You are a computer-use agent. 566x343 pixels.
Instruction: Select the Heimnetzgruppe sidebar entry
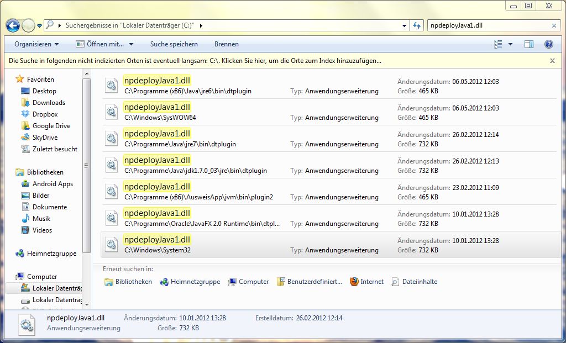tap(51, 254)
